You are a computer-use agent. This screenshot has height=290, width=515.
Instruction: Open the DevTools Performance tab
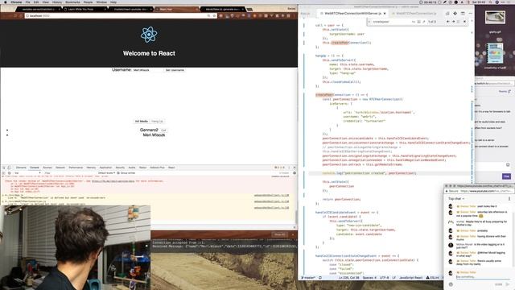[76, 168]
